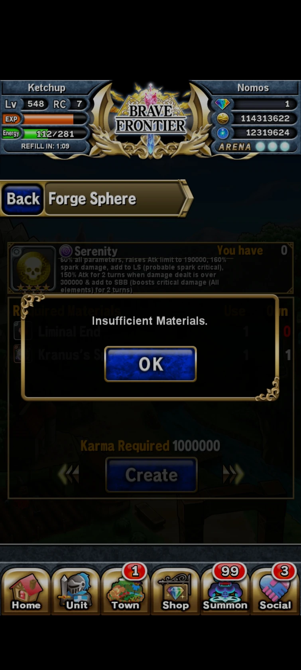Dismiss the Insufficient Materials dialog with OK
The image size is (301, 670).
150,364
